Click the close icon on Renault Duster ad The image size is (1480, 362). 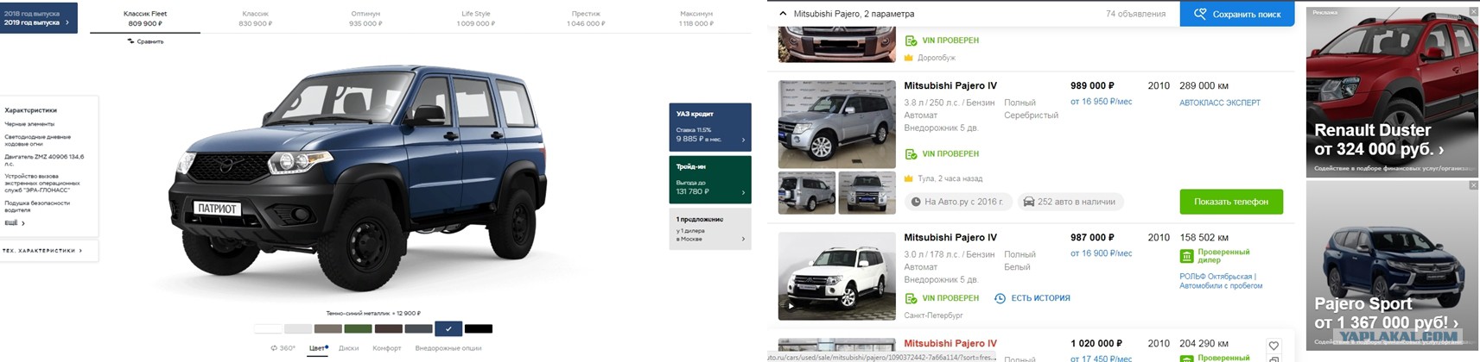tap(1474, 12)
